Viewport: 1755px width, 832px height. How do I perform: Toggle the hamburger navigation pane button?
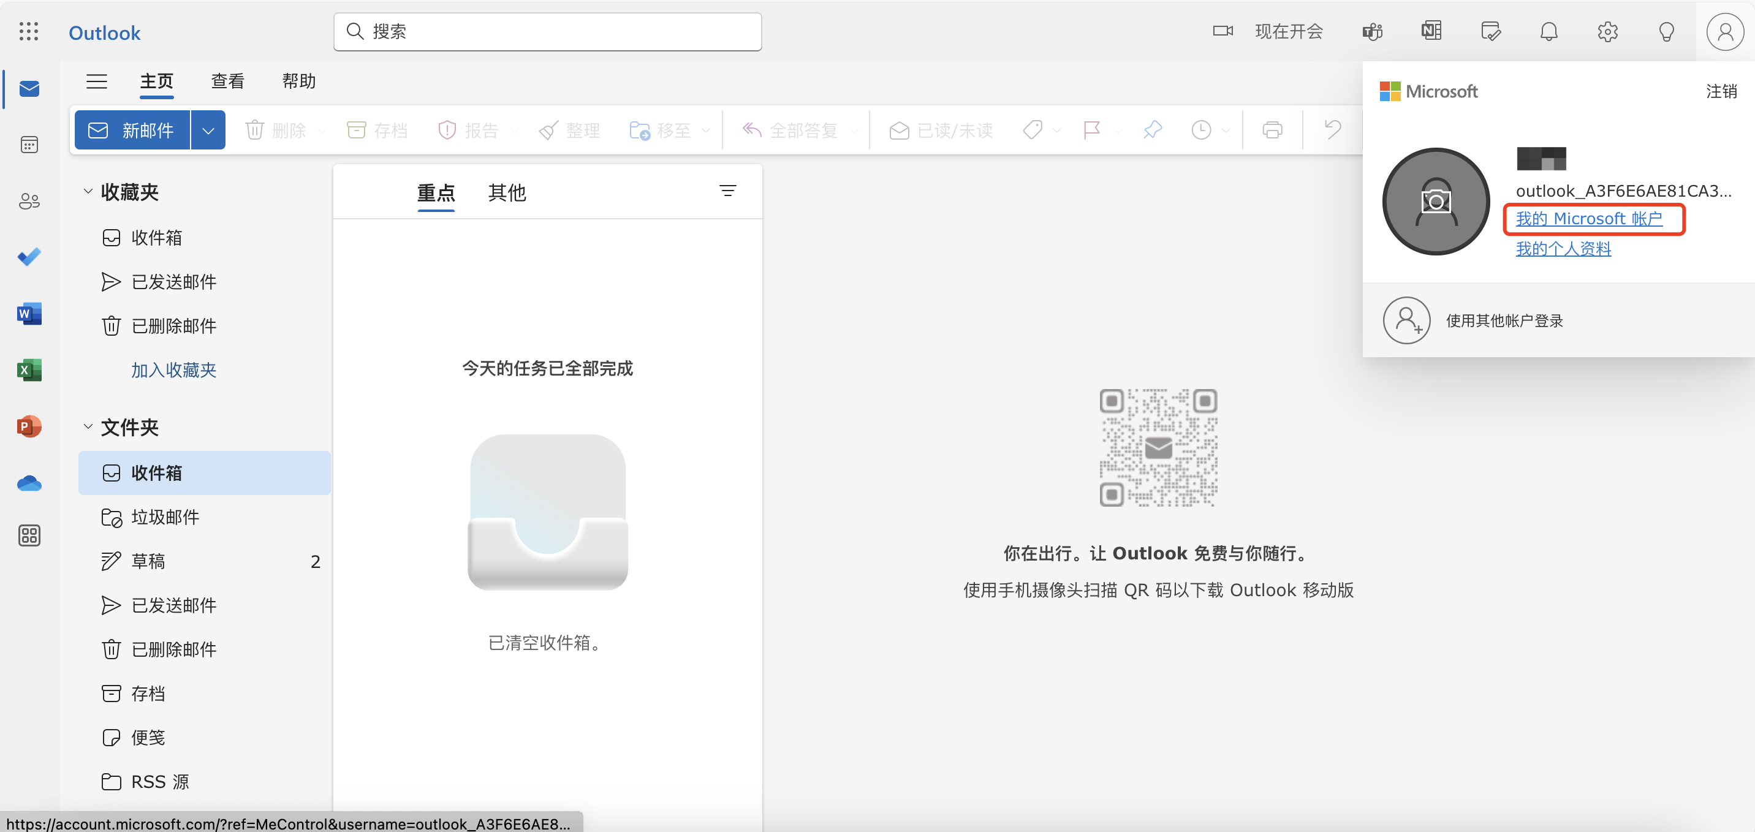(x=97, y=81)
